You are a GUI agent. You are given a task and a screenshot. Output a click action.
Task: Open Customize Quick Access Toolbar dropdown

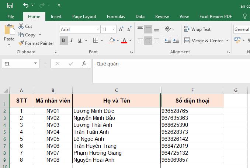(59, 6)
